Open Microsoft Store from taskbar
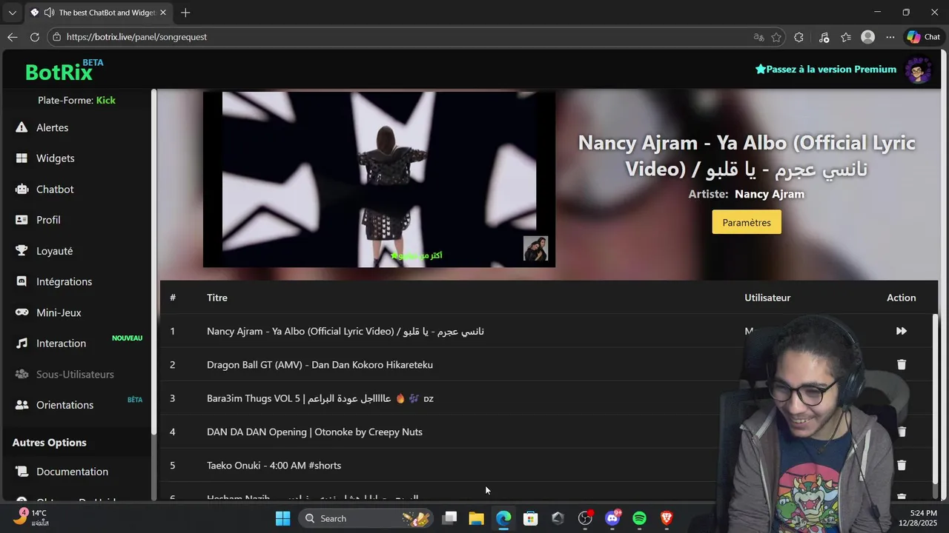This screenshot has width=949, height=533. coord(530,518)
